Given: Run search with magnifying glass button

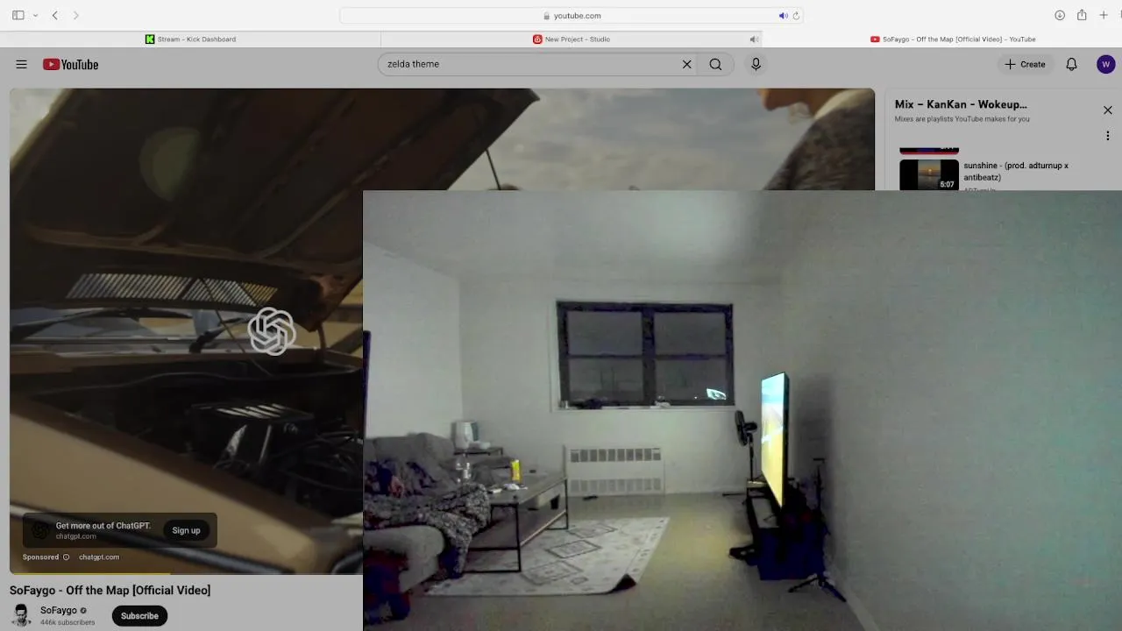Looking at the screenshot, I should tap(715, 64).
